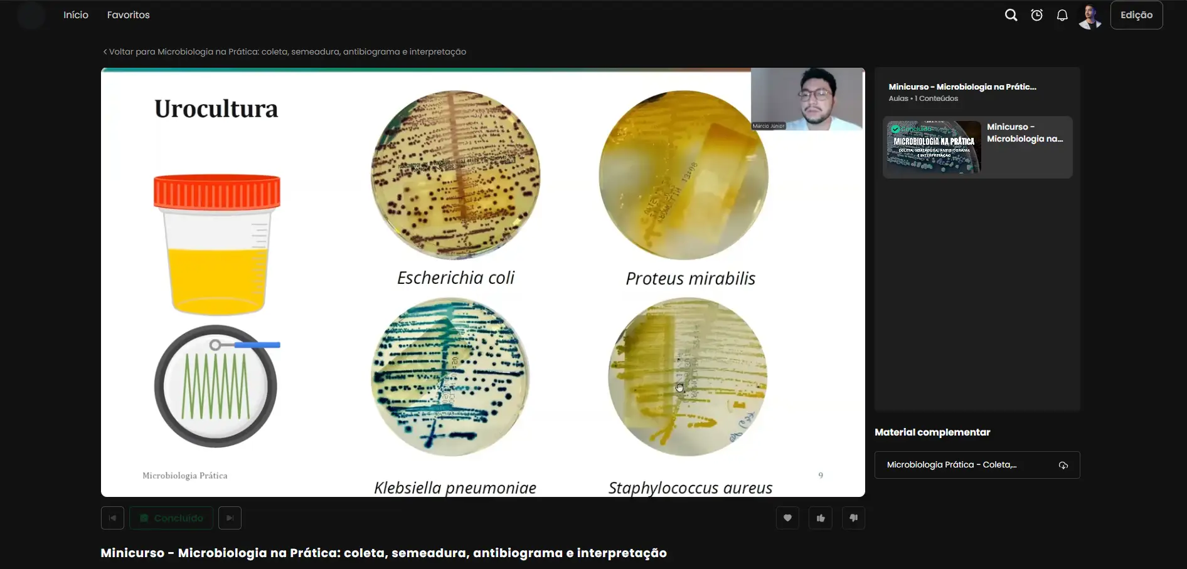Screen dimensions: 1187x569
Task: Click Voltar para Microbiologia na Prática link
Action: 284,51
